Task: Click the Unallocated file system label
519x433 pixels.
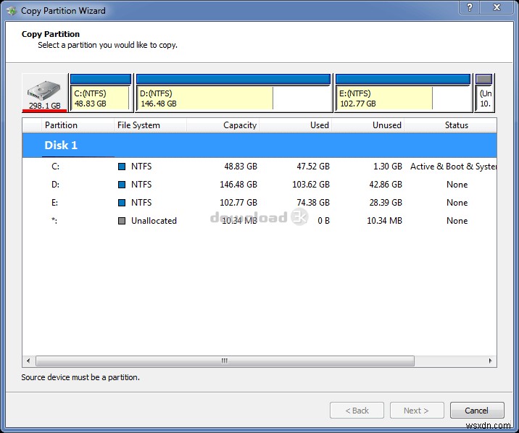Action: pyautogui.click(x=154, y=221)
